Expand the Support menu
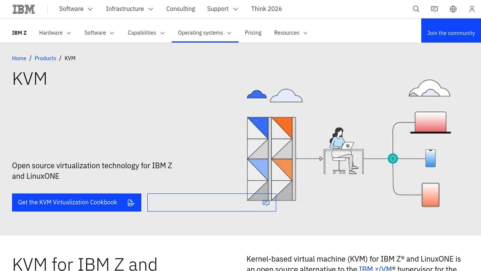 click(x=223, y=9)
